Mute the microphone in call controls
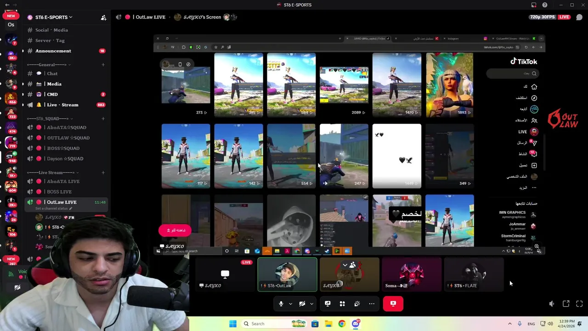588x331 pixels. coord(281,303)
